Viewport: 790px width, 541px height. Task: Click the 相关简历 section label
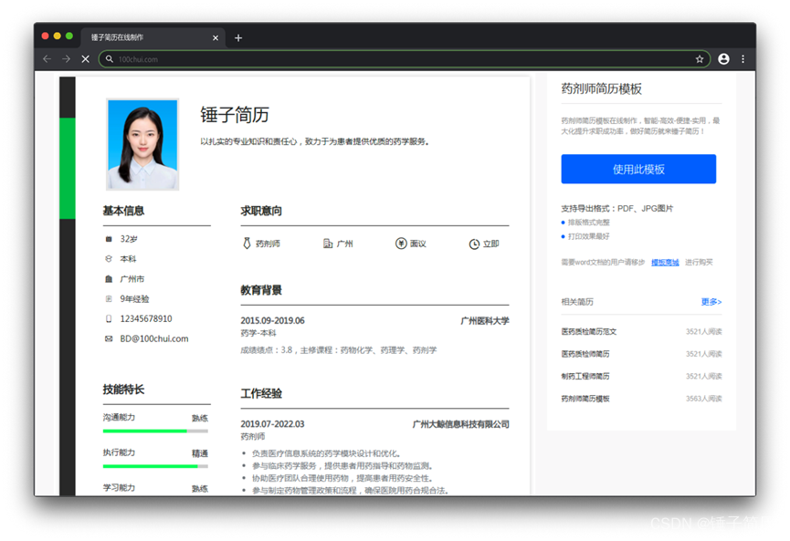(x=577, y=302)
